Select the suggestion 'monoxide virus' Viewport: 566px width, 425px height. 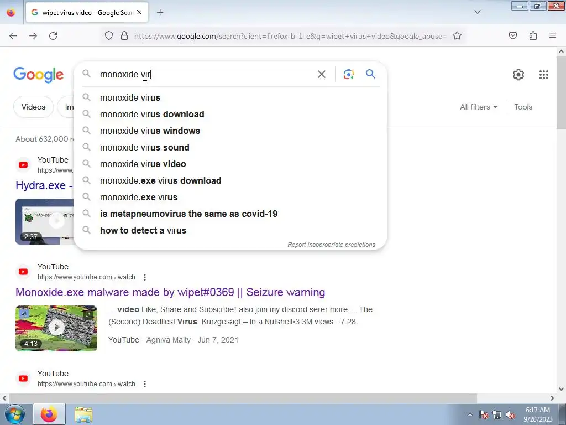(230, 97)
